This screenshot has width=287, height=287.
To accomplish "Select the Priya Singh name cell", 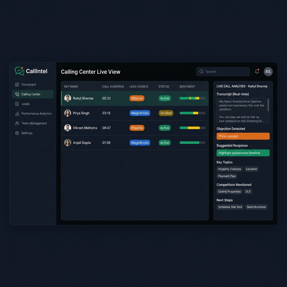I will click(81, 113).
